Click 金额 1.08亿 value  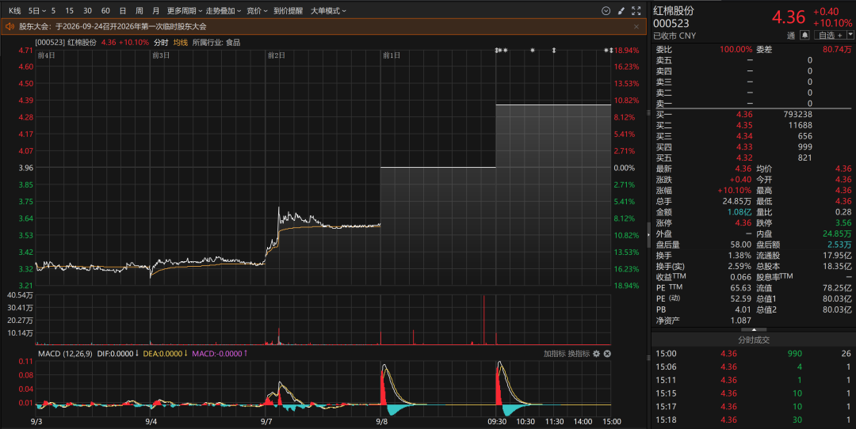coord(739,212)
